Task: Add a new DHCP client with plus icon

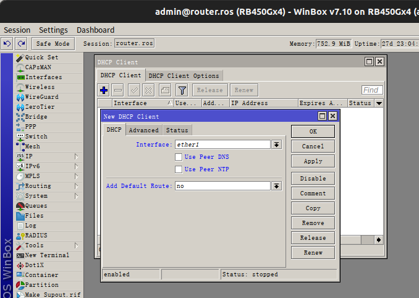Action: click(104, 90)
